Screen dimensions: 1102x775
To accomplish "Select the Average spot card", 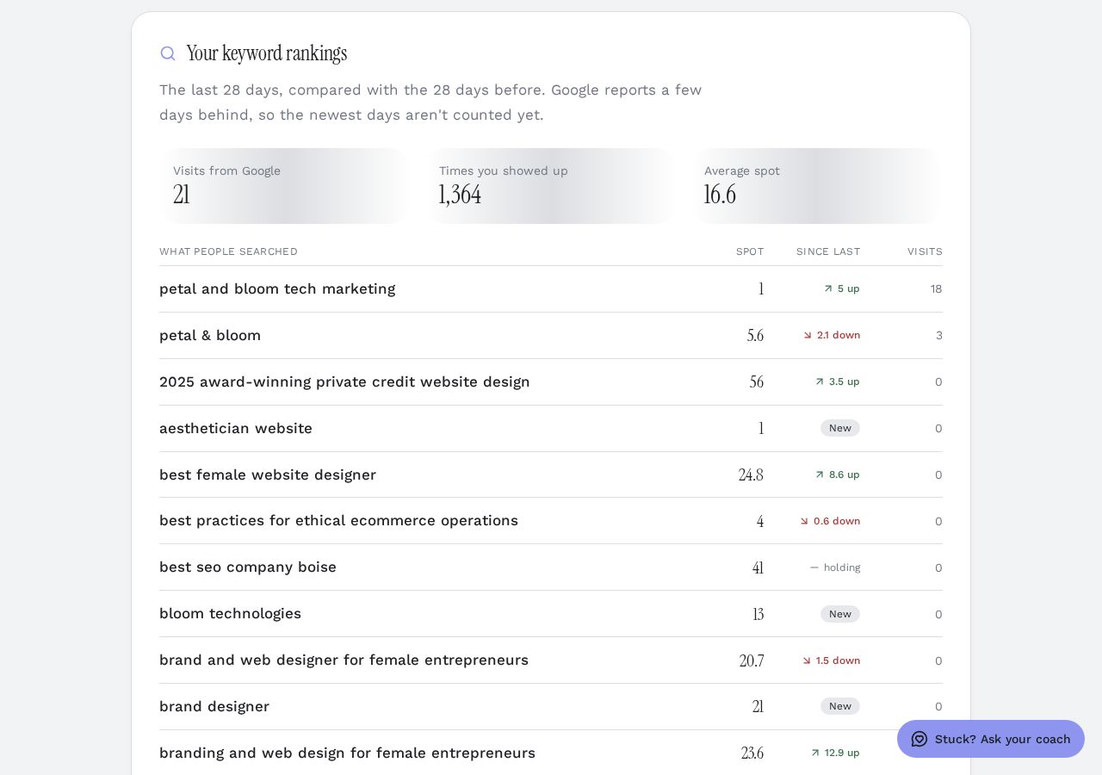I will pyautogui.click(x=816, y=186).
